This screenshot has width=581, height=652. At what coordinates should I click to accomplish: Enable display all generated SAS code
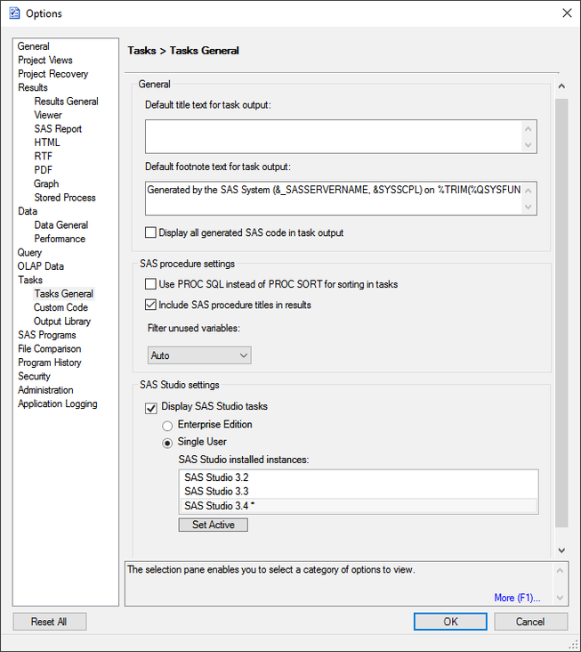click(150, 232)
